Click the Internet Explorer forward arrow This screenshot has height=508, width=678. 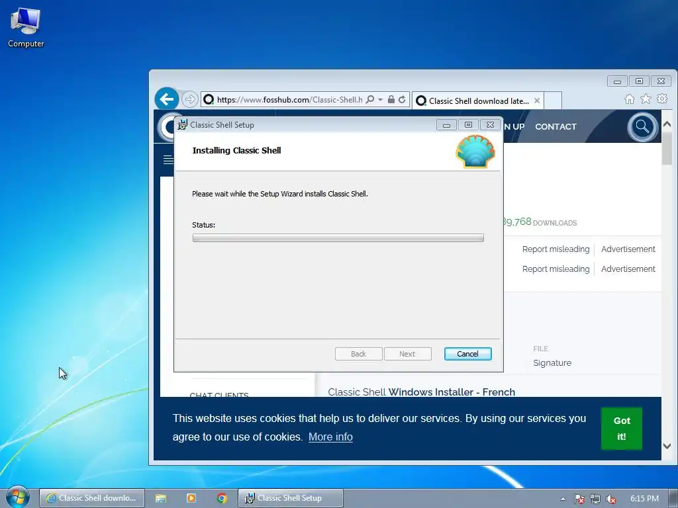coord(189,100)
